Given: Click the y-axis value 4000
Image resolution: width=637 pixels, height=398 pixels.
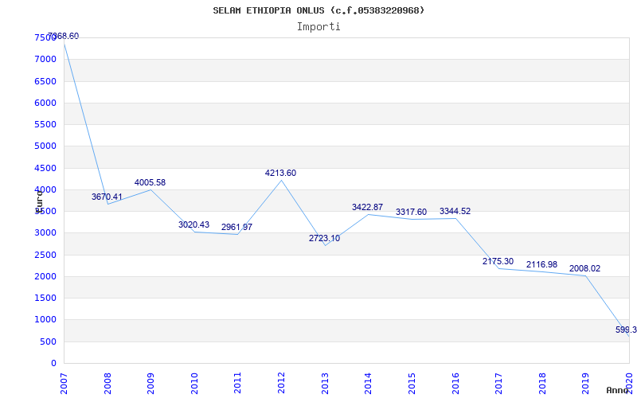Looking at the screenshot, I should pyautogui.click(x=45, y=189).
